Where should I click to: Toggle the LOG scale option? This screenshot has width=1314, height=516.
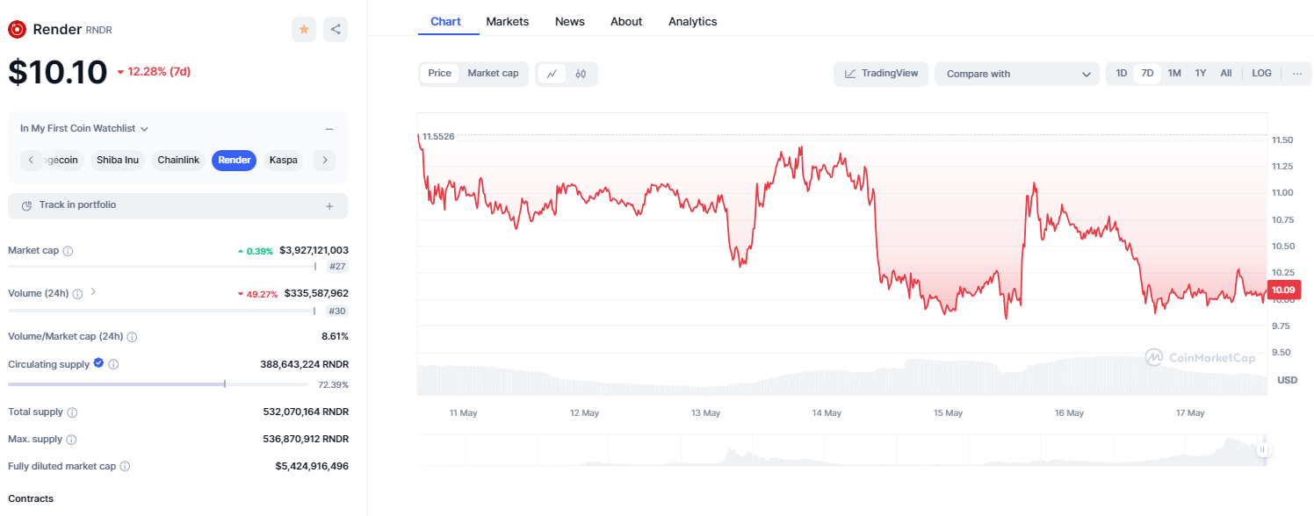(x=1261, y=74)
